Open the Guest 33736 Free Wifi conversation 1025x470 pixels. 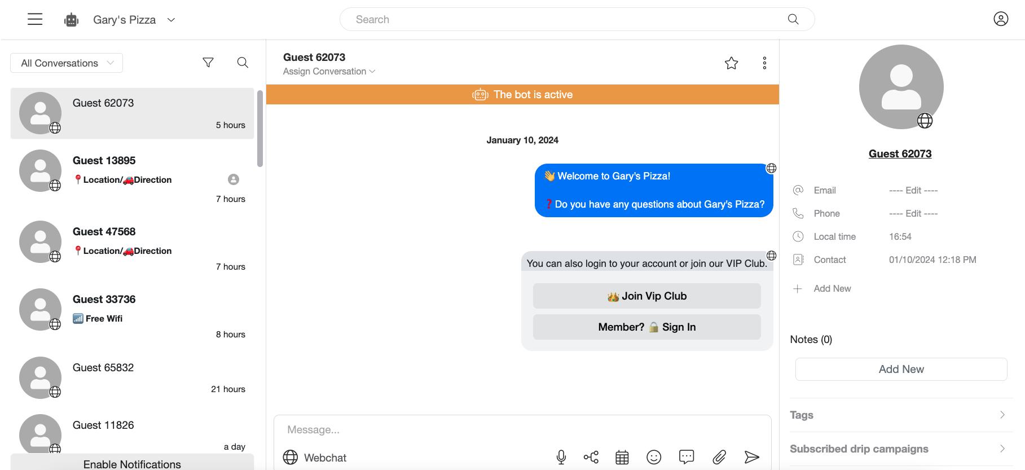(x=132, y=315)
